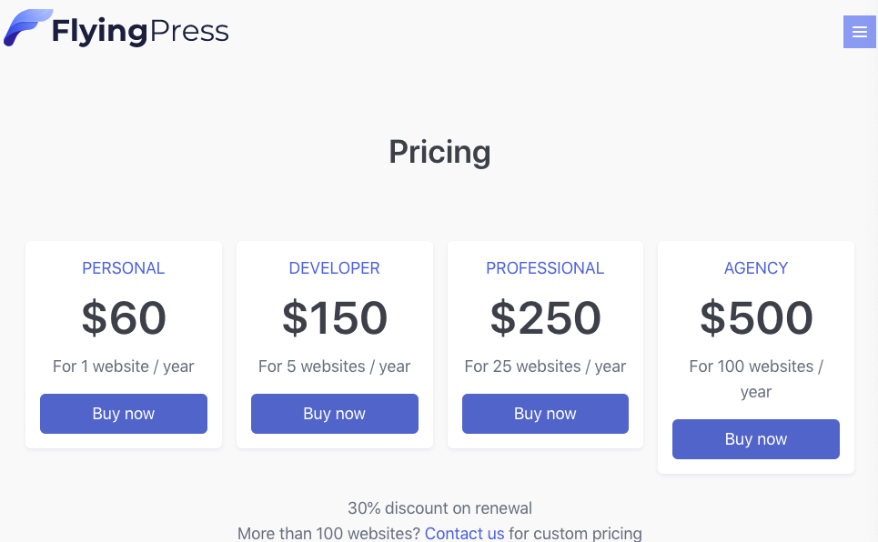Click 'For 1 website / year' text
This screenshot has height=542, width=878.
click(124, 366)
